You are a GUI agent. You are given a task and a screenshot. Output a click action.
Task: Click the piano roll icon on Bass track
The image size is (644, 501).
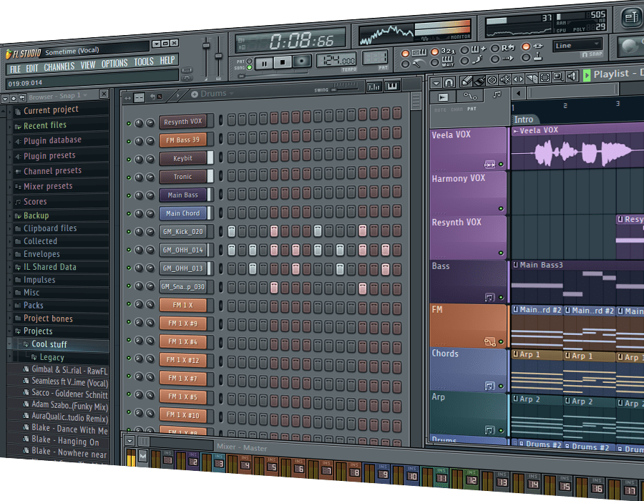click(489, 297)
